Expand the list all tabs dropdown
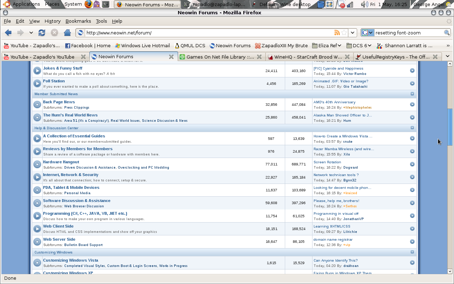 click(x=447, y=56)
